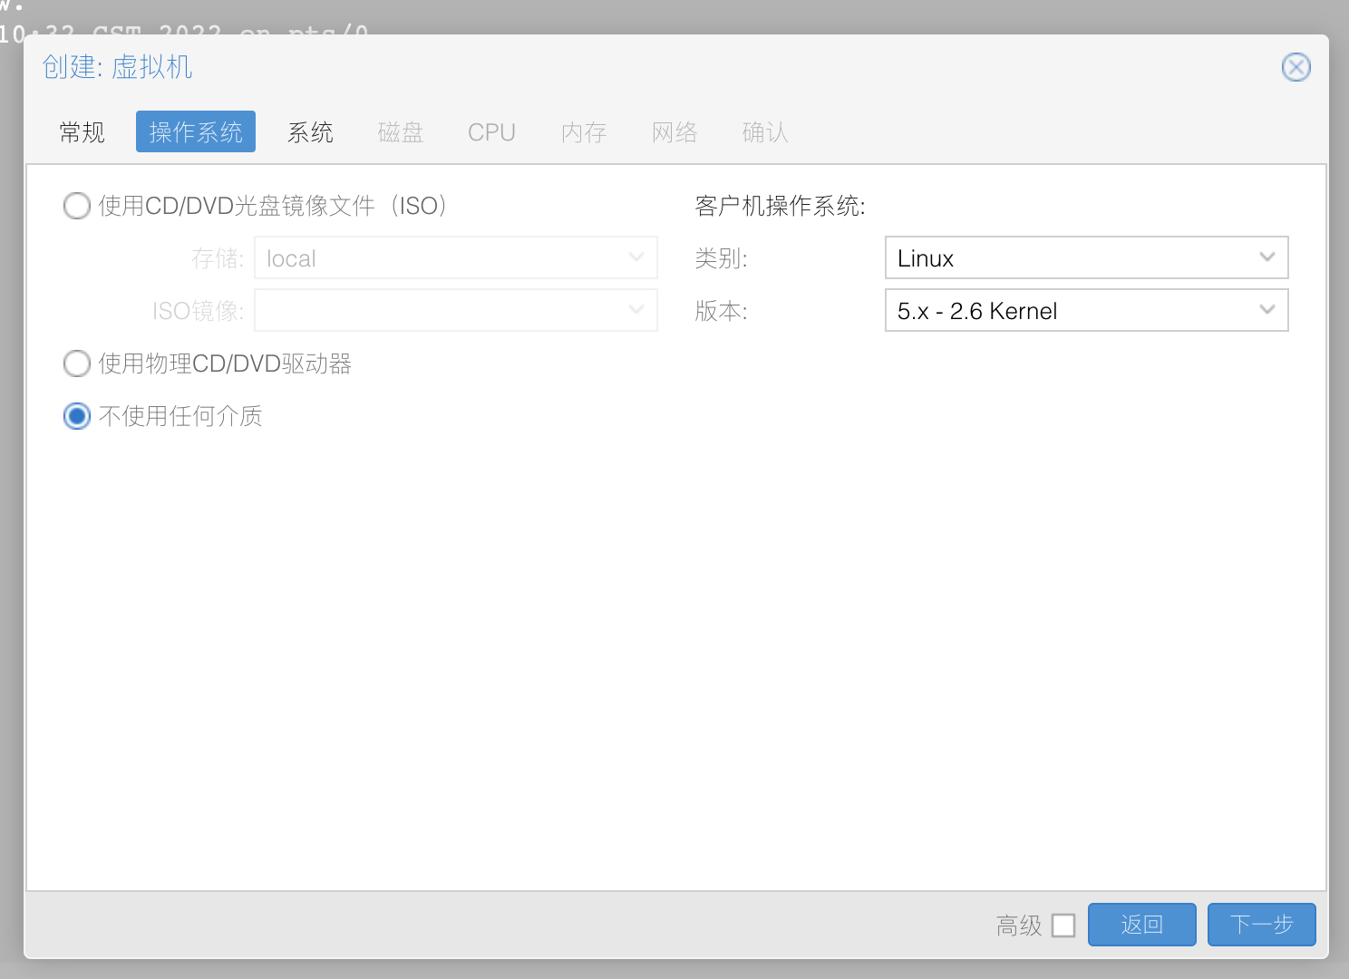Click the 返回 back button
This screenshot has width=1349, height=979.
tap(1141, 925)
